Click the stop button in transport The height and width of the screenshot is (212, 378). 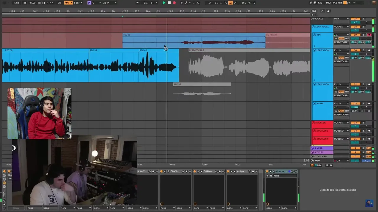click(169, 3)
